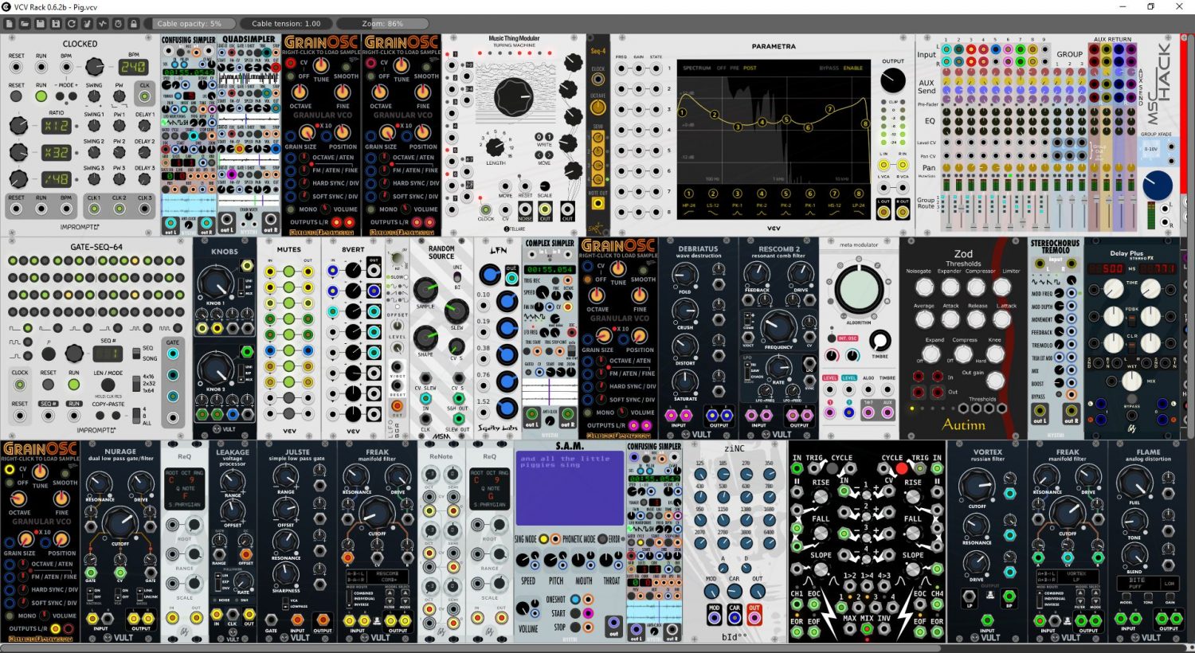Select PRE spectrum mode in Parametra

pos(734,68)
